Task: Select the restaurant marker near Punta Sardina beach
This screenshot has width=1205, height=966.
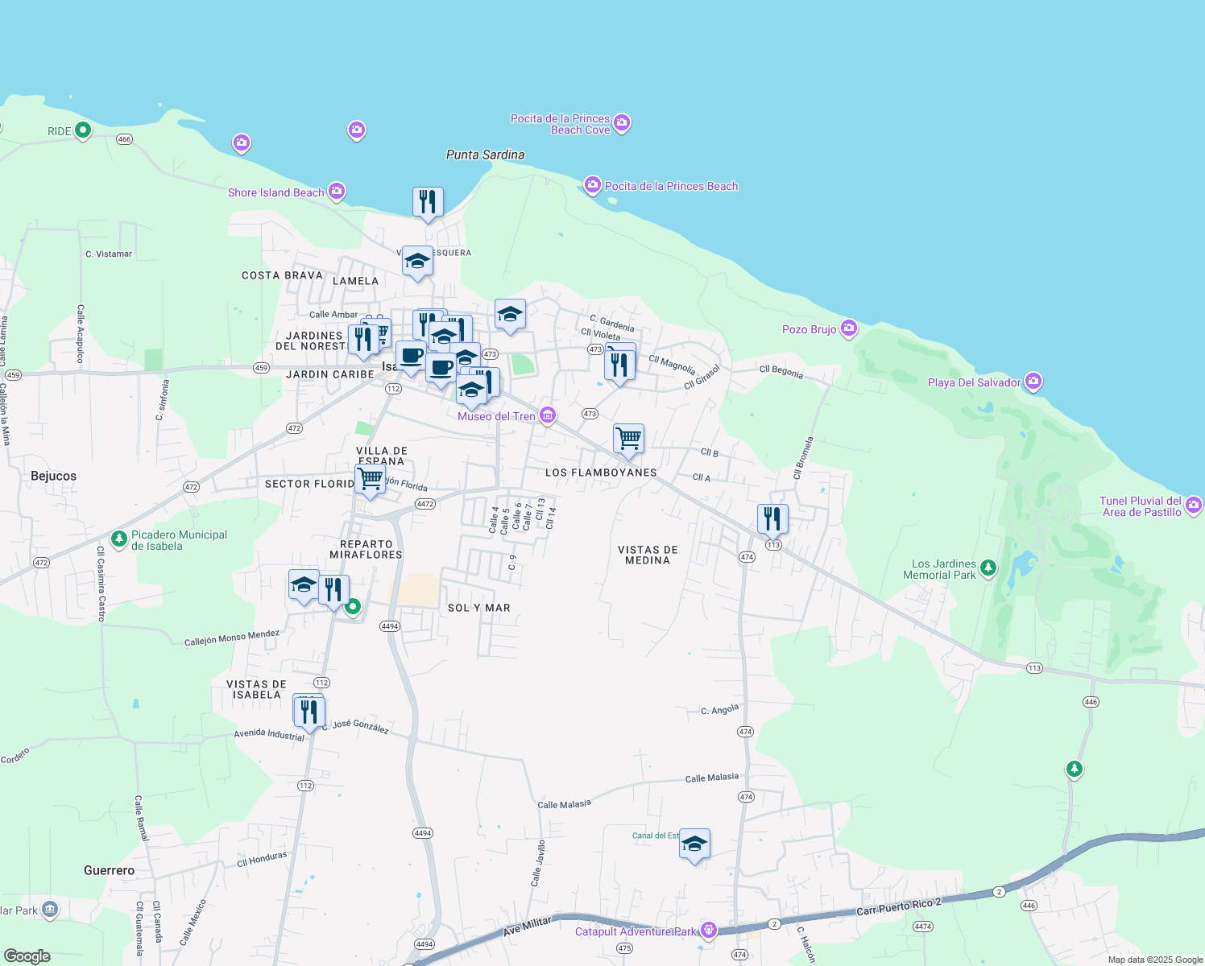Action: (428, 201)
